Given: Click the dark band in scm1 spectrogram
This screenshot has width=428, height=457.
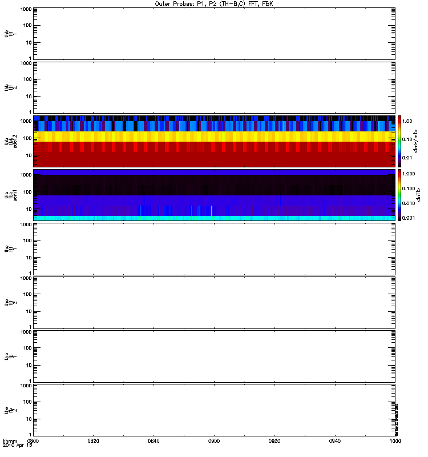Looking at the screenshot, I should (x=215, y=185).
